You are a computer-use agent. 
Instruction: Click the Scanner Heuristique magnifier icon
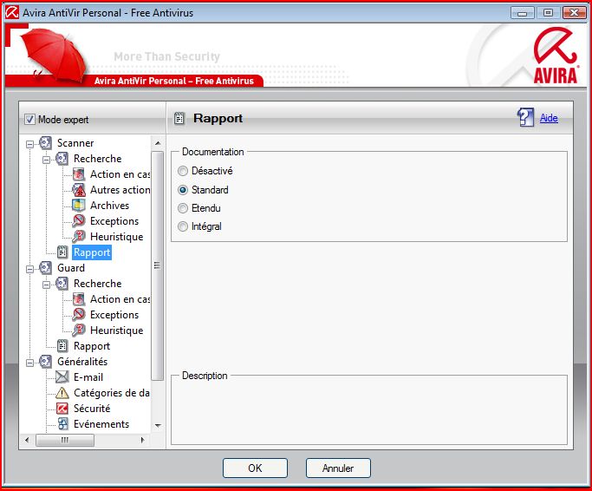pos(79,237)
